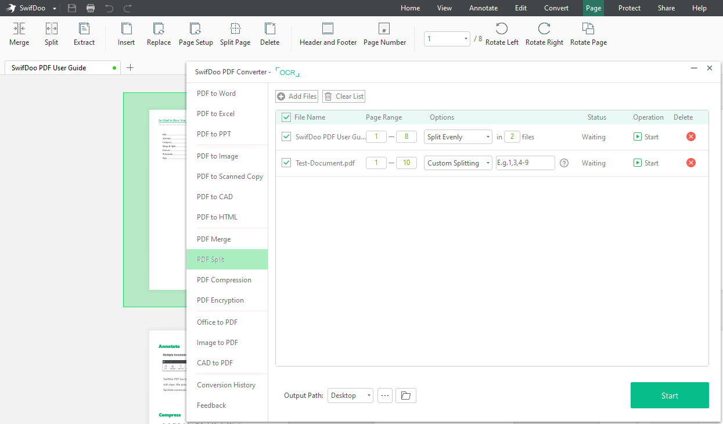The image size is (723, 424).
Task: Toggle the select-all checkbox beside File Name
Action: [x=286, y=117]
